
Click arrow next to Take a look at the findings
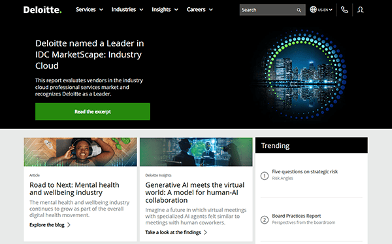[205, 232]
